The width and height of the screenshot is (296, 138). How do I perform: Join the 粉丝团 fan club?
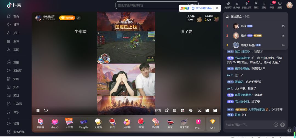pos(67,18)
